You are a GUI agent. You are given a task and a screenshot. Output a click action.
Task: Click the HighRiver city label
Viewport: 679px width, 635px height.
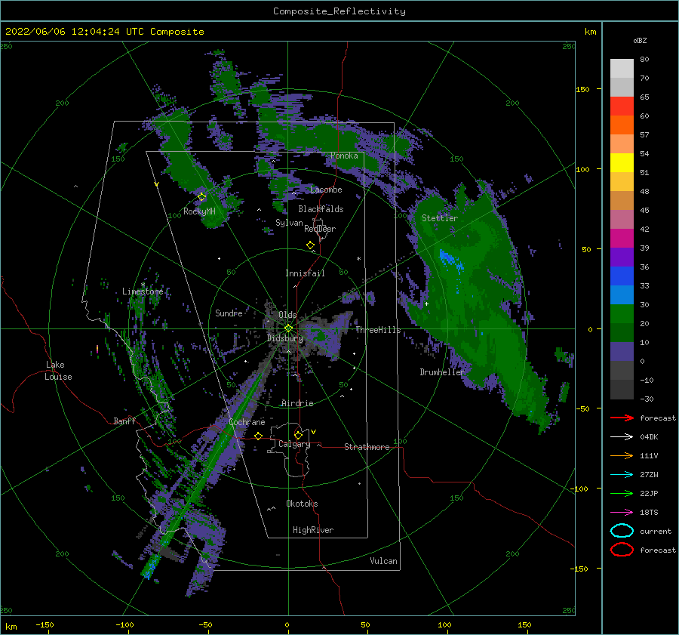[313, 530]
